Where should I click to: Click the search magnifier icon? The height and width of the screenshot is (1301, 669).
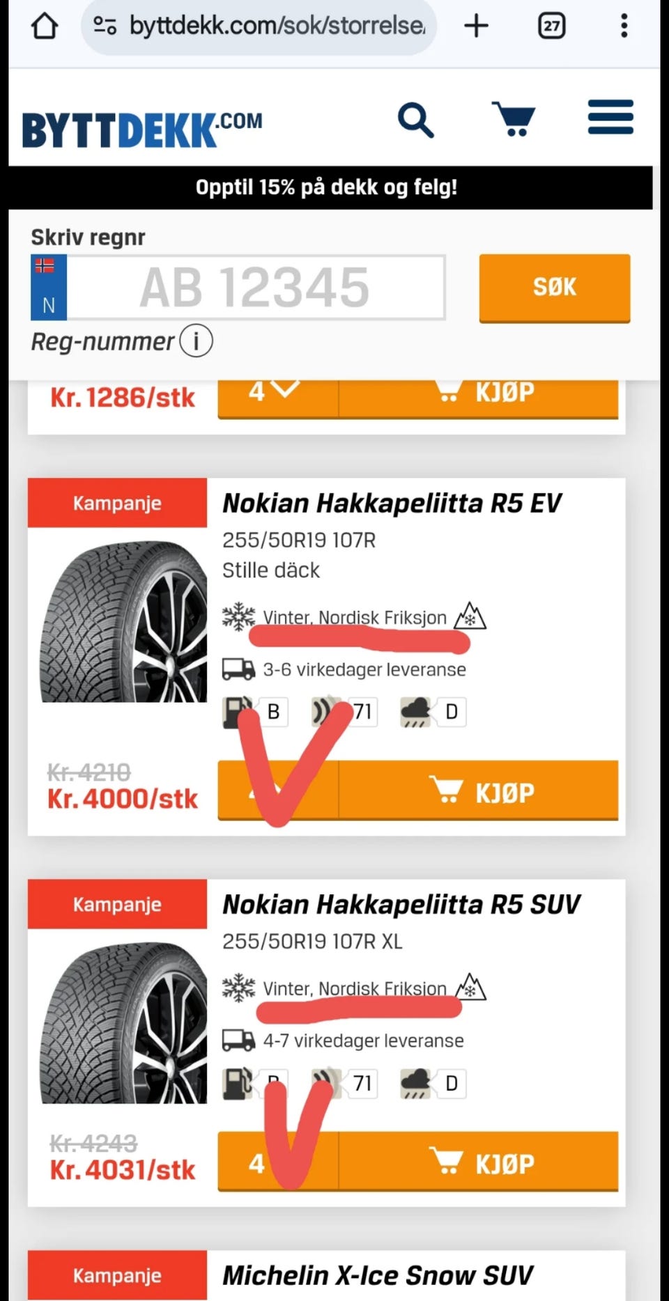tap(416, 120)
